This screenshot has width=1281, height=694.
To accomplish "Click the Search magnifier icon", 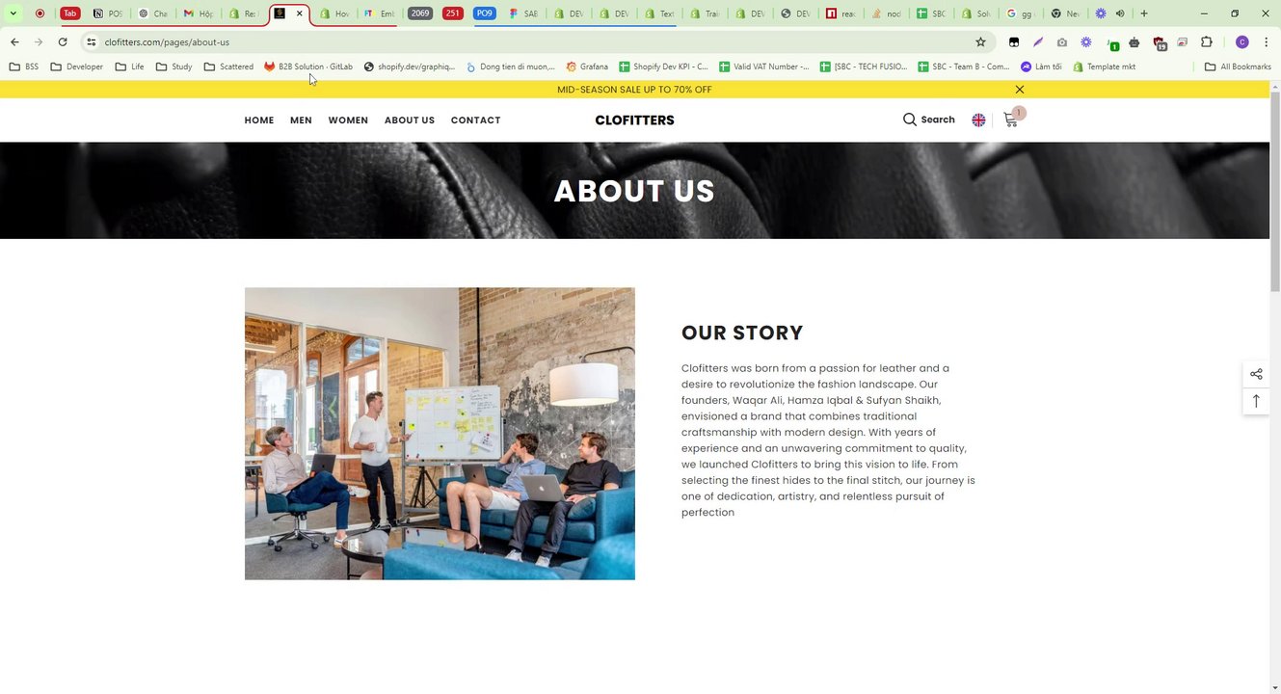I will coord(909,120).
